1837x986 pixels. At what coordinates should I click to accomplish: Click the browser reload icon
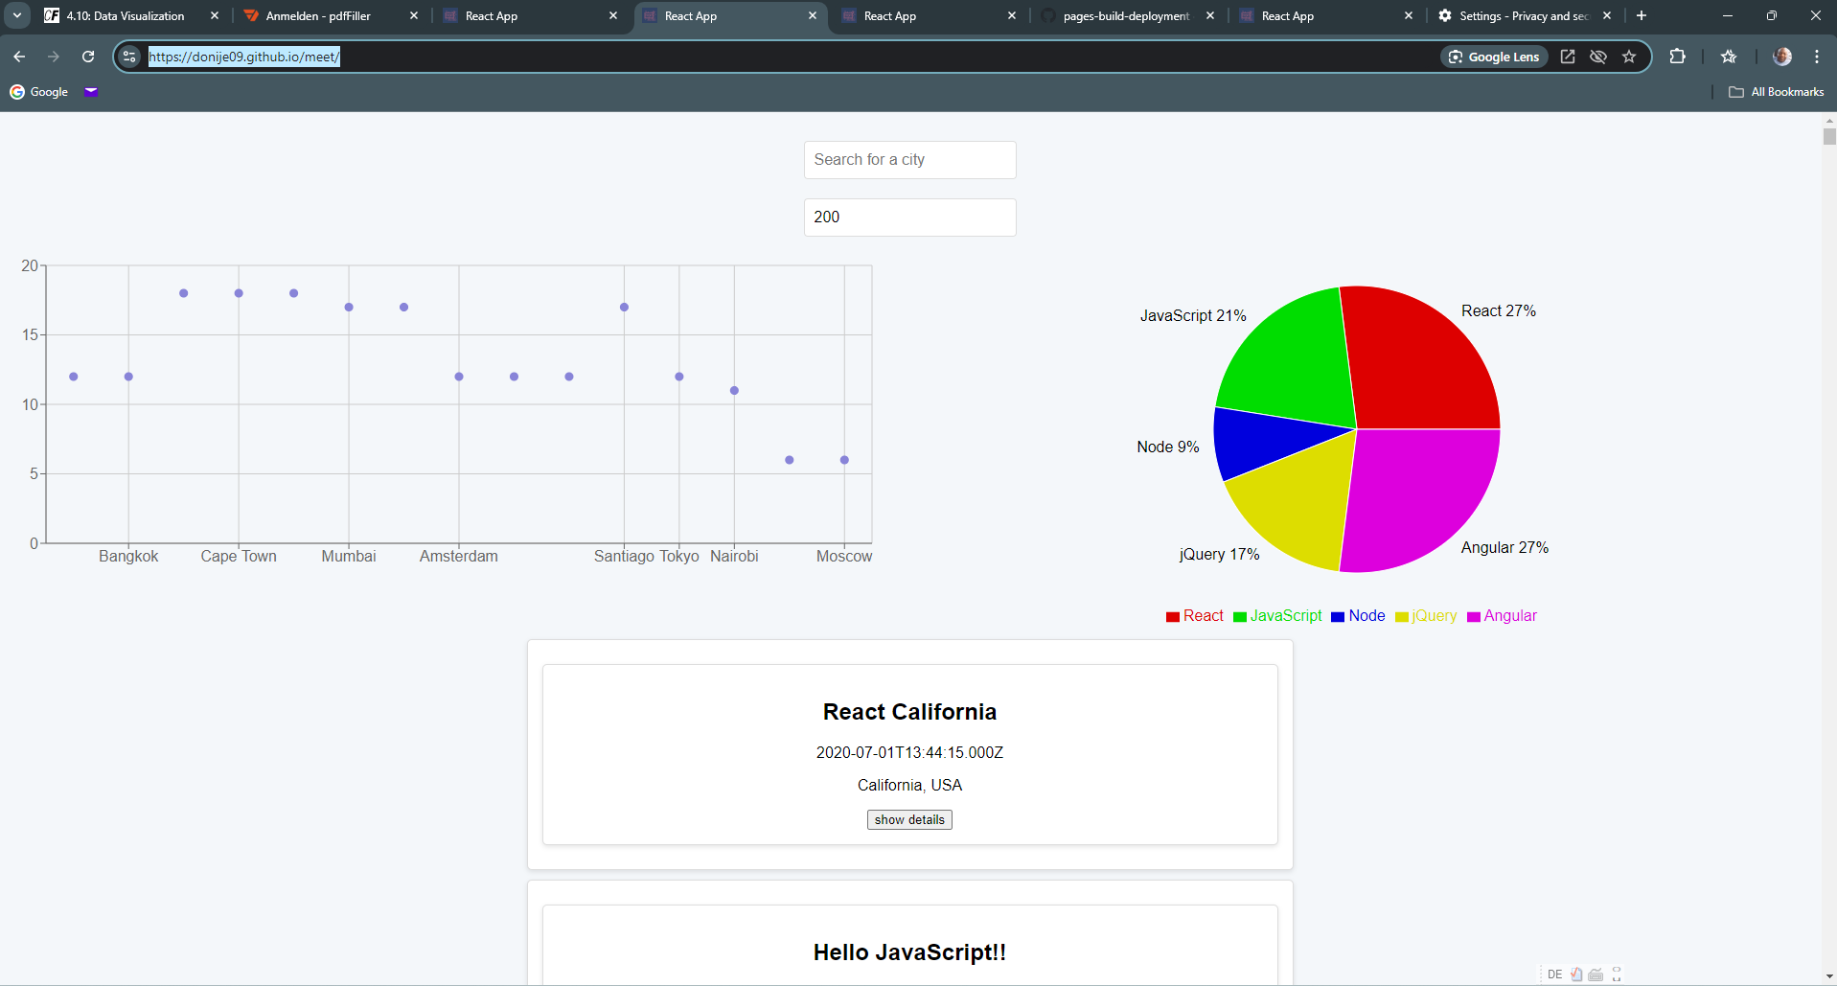pyautogui.click(x=88, y=57)
